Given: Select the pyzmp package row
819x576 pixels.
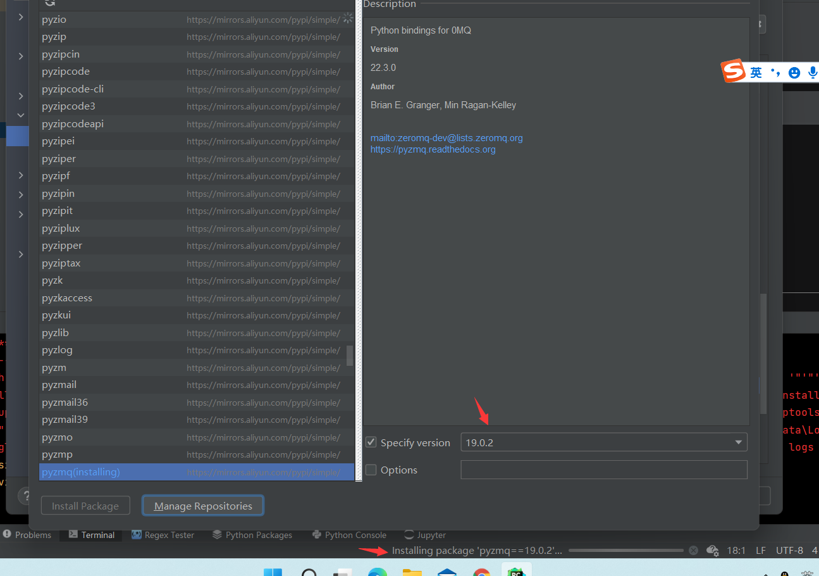Looking at the screenshot, I should point(197,454).
